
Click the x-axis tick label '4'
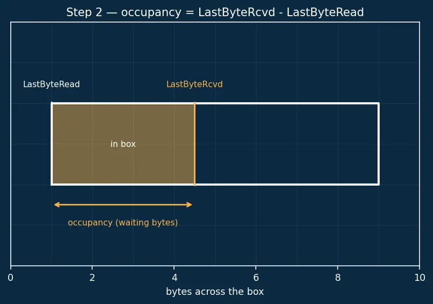pos(174,278)
